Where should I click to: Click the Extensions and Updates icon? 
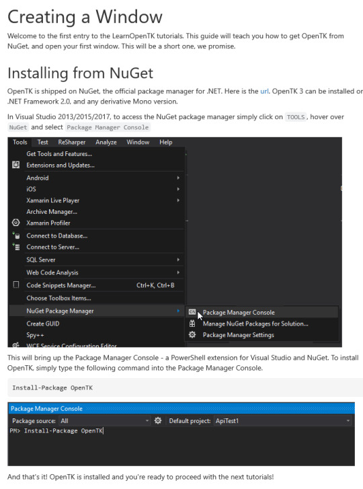15,165
